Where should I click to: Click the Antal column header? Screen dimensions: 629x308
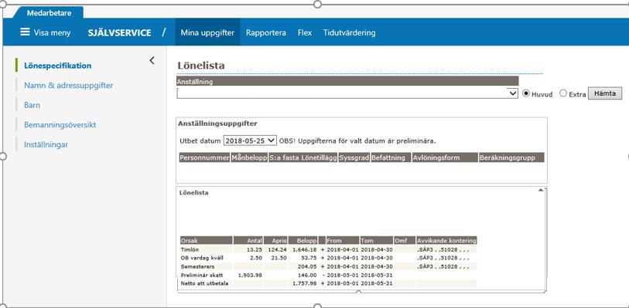[x=248, y=240]
